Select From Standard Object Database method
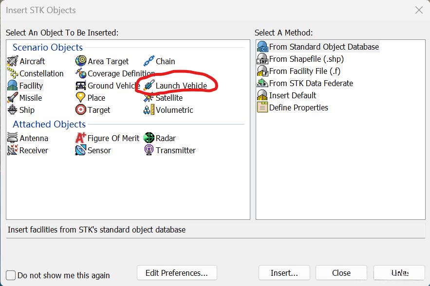 coord(323,47)
